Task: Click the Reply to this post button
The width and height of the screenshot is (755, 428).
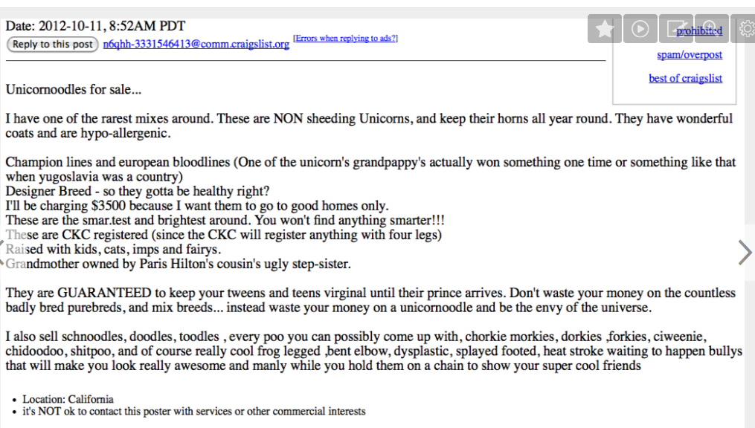Action: tap(53, 45)
